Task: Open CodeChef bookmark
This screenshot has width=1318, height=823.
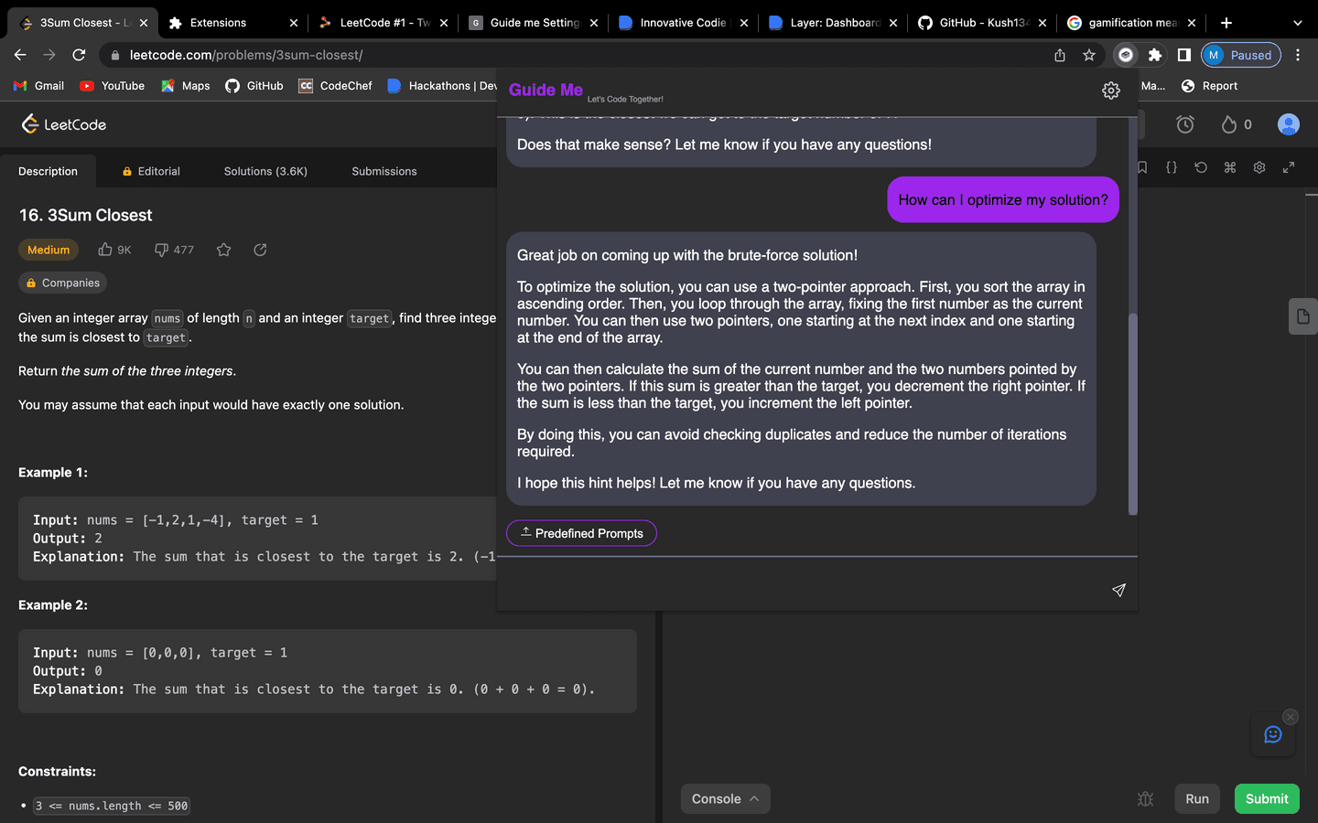Action: (x=335, y=86)
